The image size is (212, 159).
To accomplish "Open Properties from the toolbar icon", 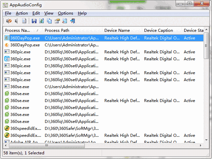I will [57, 21].
